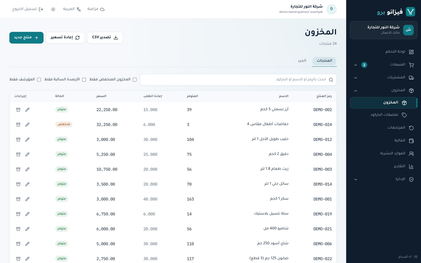Edit product DEMO-024 with pencil icon
The width and height of the screenshot is (421, 263).
pos(27,124)
